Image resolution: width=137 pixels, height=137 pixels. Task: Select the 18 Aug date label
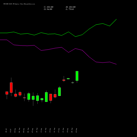[63, 130]
